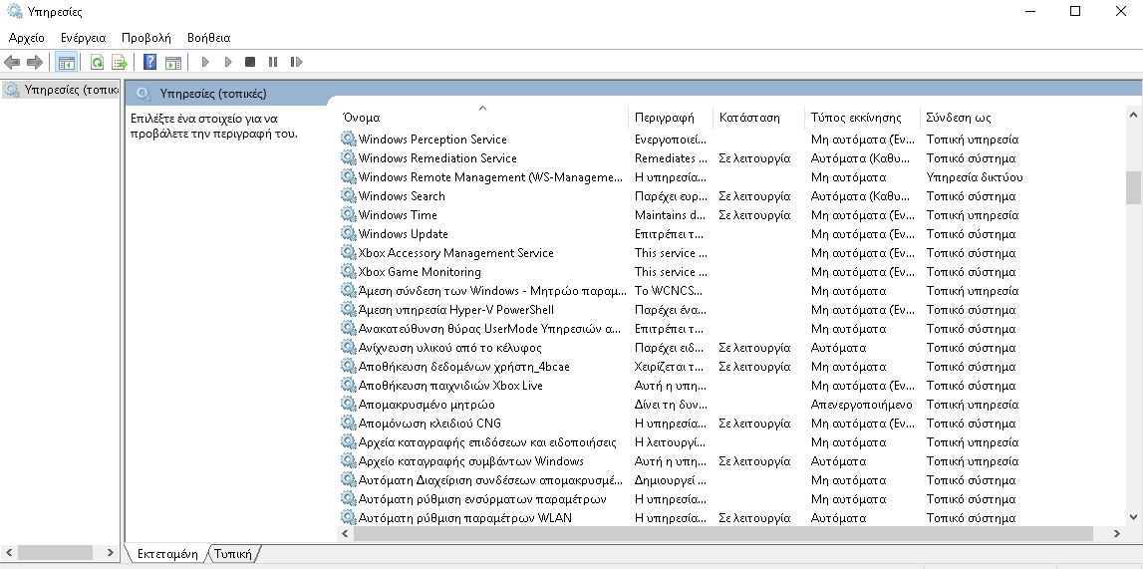Click the gear icon beside Windows Remediation Service
Viewport: 1143px width, 569px height.
[349, 158]
